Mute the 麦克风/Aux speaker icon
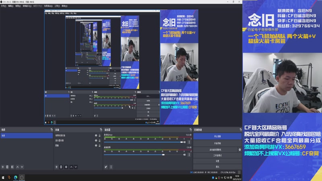The width and height of the screenshot is (322, 181). coord(185,142)
